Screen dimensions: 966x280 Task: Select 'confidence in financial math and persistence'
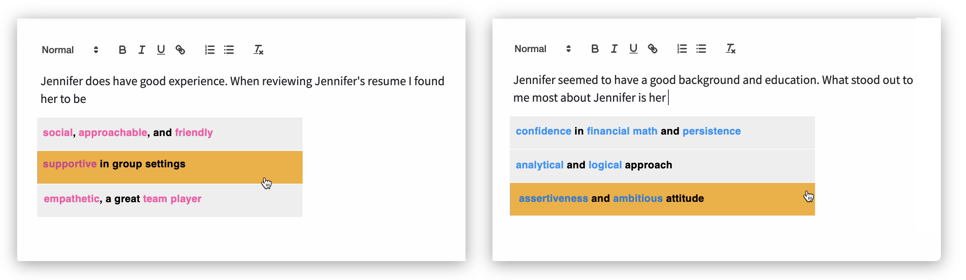point(628,131)
